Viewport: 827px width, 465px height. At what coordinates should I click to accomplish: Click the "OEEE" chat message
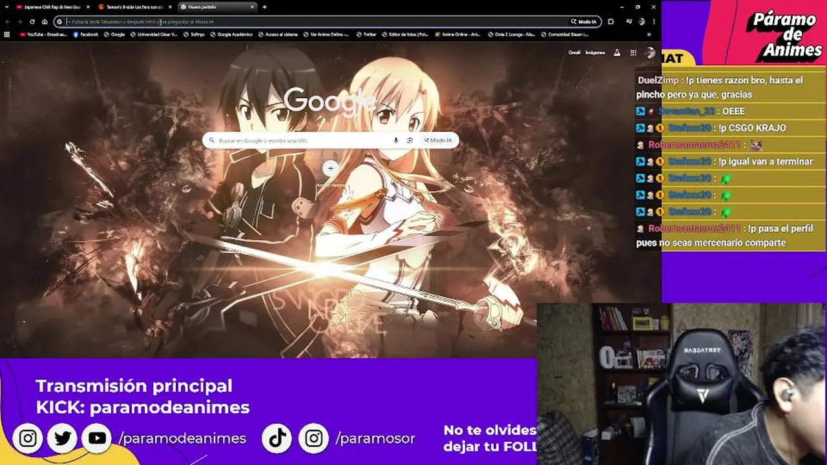[x=733, y=111]
